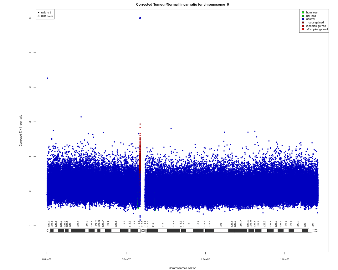Click the 1.0e+08 x-axis tick label

coord(205,259)
